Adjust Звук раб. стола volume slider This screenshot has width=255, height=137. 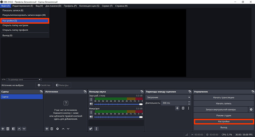point(118,104)
